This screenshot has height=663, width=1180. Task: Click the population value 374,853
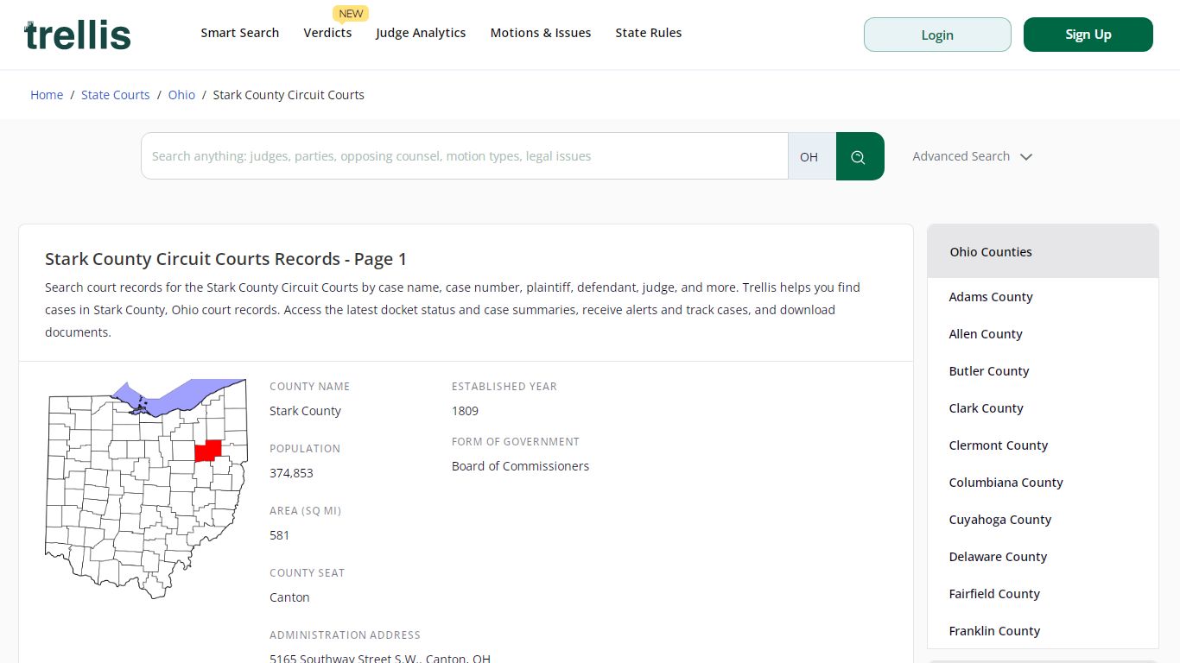point(291,473)
